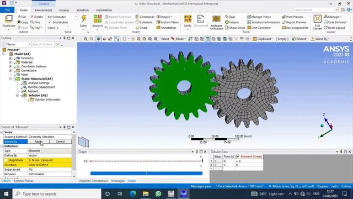The height and width of the screenshot is (199, 353).
Task: Insert Commands object
Action: tap(145, 17)
